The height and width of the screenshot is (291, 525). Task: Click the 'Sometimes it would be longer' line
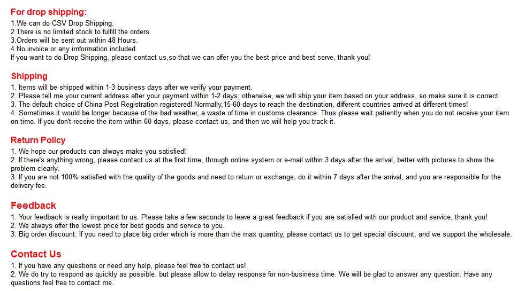[x=260, y=113]
